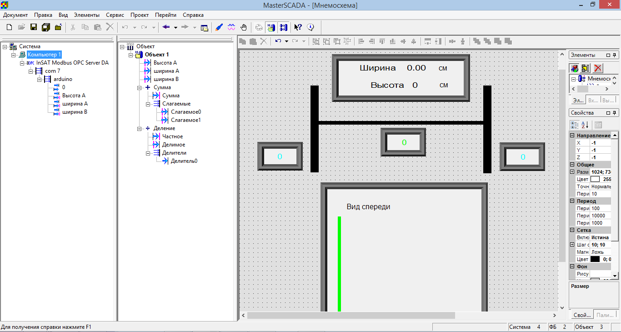Collapse the Делители group
Screen dimensions: 621x332
click(148, 153)
